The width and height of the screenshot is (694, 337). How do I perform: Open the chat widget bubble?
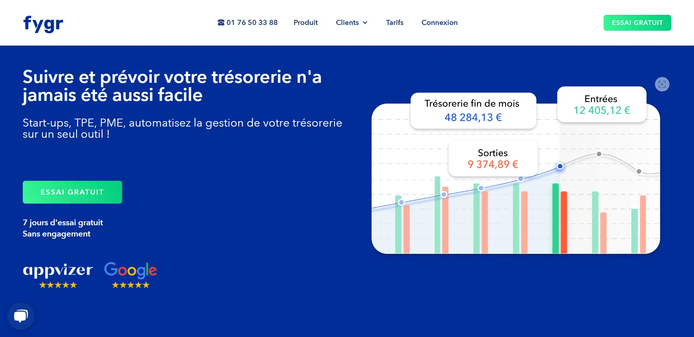coord(21,316)
